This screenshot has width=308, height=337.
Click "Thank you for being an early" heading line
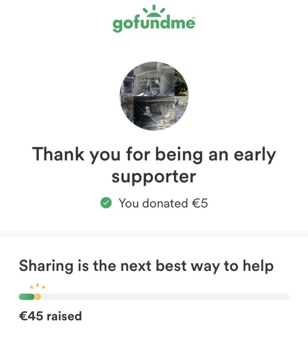154,155
